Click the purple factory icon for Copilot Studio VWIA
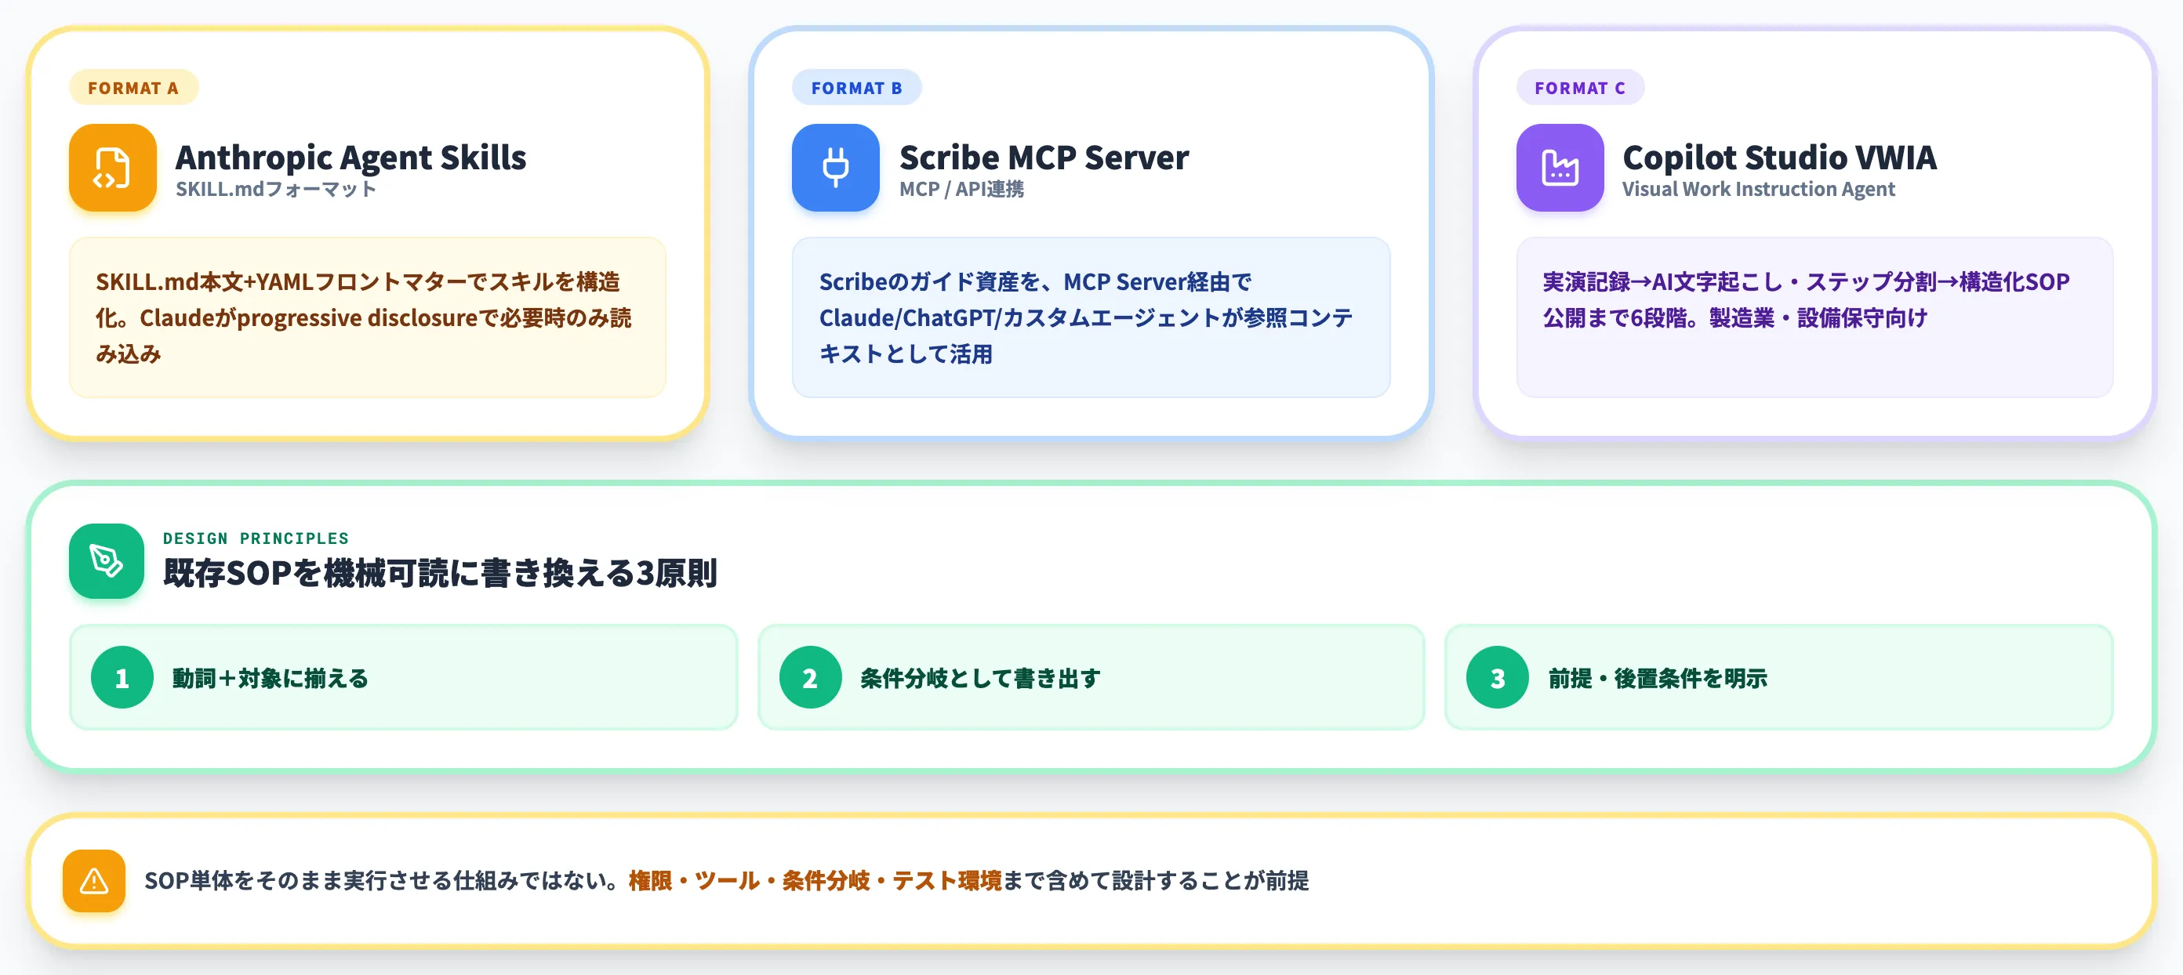The width and height of the screenshot is (2183, 975). pyautogui.click(x=1560, y=168)
